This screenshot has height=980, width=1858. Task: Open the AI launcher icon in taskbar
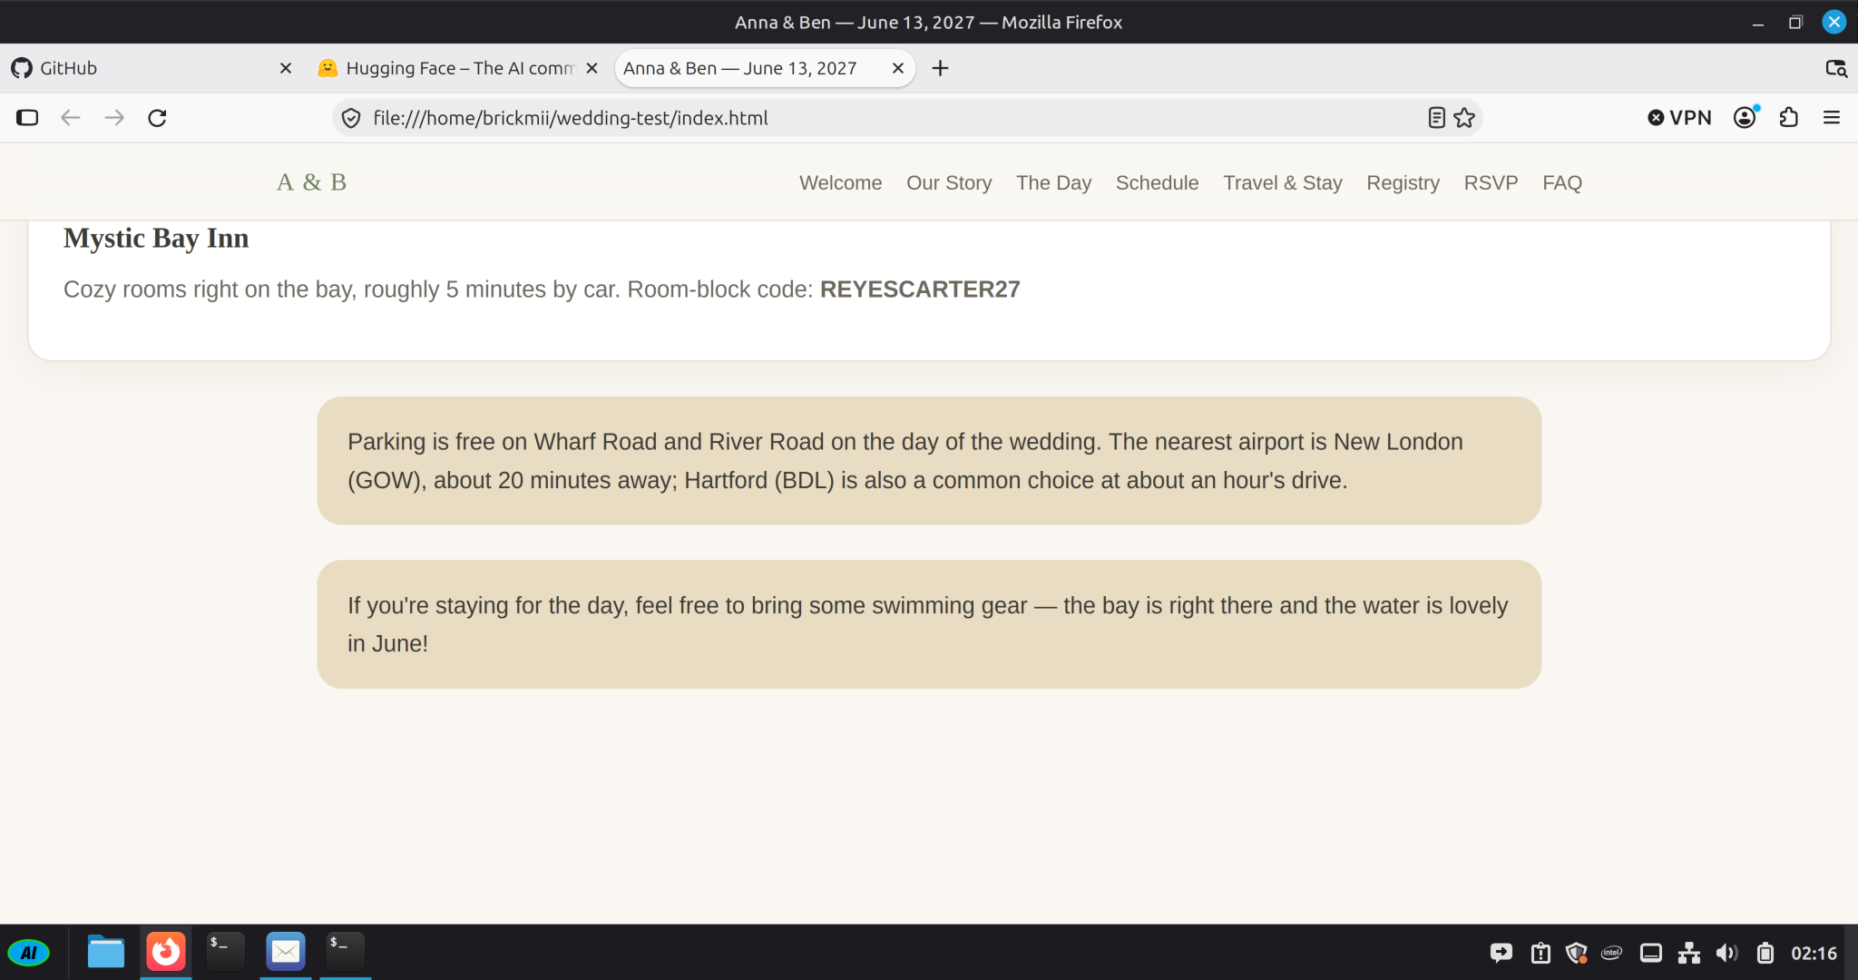(29, 953)
